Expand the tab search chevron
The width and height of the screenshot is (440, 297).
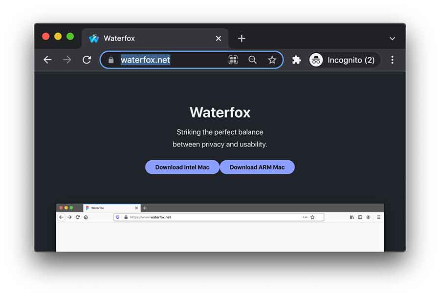point(392,38)
